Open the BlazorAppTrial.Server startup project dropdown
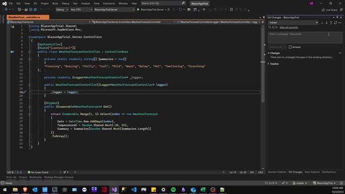Screen dimensions: 345x194 click(x=114, y=10)
